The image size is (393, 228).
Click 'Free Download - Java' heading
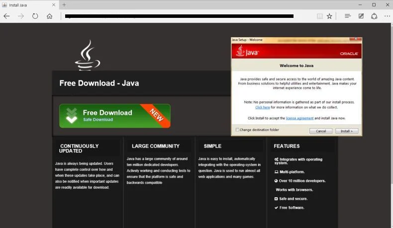point(99,83)
